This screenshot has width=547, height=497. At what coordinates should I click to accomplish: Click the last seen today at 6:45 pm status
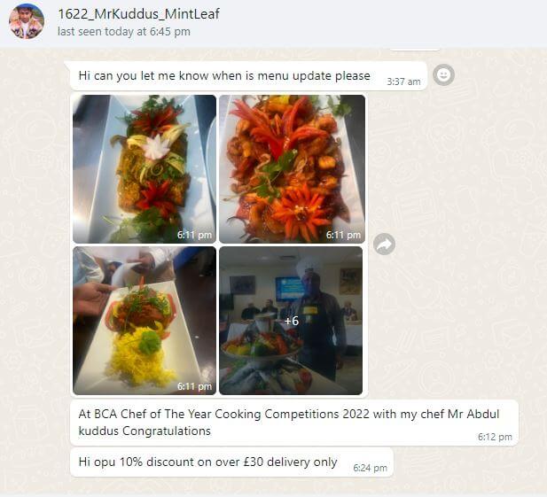point(124,31)
